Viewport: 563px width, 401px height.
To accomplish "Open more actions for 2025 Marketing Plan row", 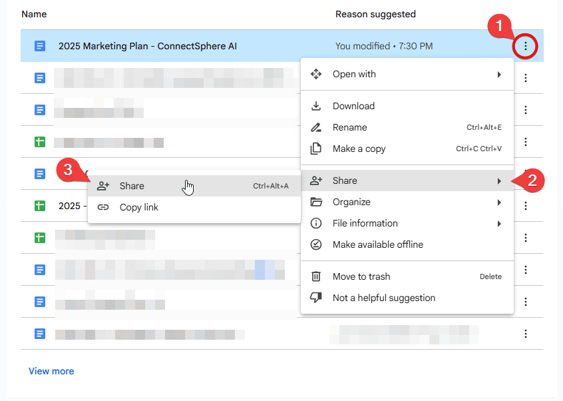I will [x=525, y=46].
